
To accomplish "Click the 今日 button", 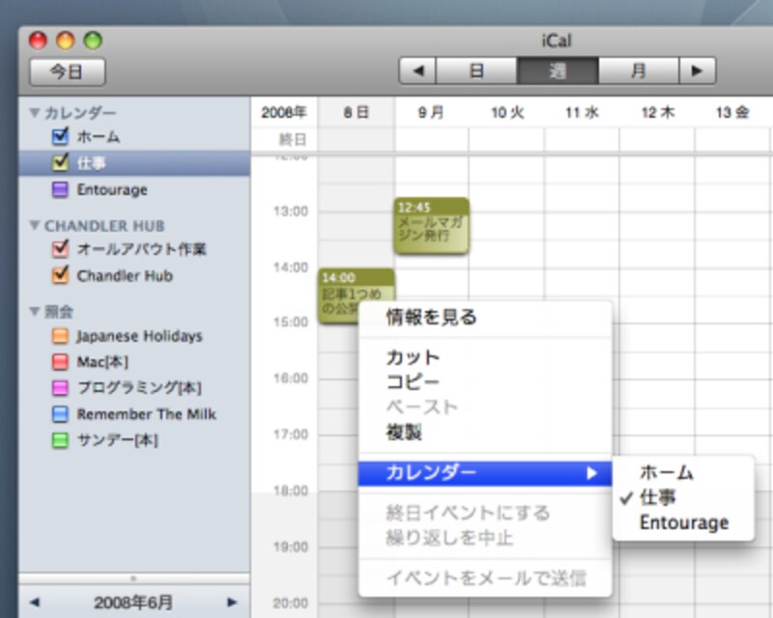I will click(x=67, y=71).
